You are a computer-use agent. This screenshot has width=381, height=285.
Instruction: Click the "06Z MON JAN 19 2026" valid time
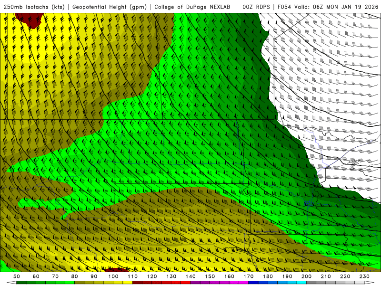pyautogui.click(x=346, y=7)
